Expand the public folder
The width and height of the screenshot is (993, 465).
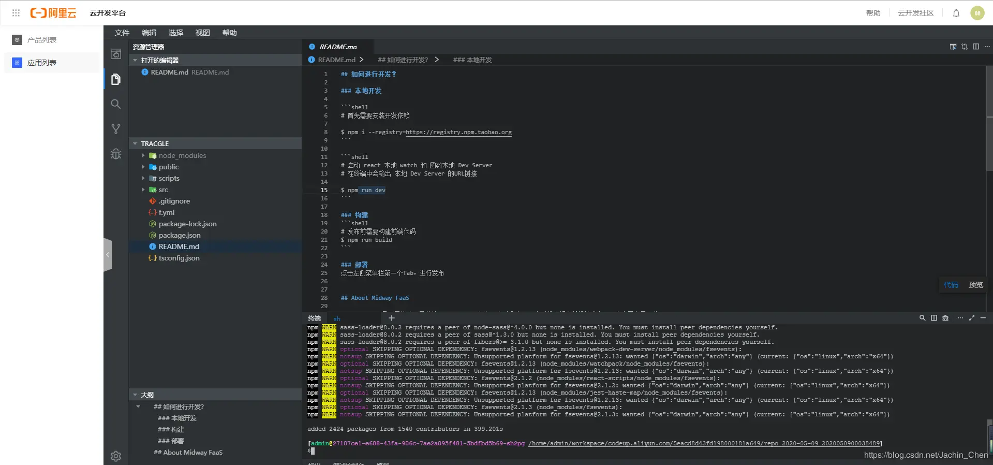[x=143, y=167]
